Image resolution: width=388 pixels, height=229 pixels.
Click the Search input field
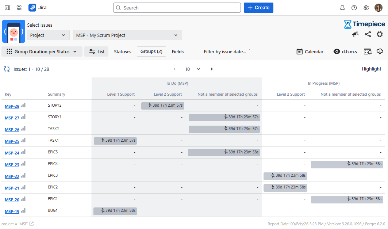[177, 8]
